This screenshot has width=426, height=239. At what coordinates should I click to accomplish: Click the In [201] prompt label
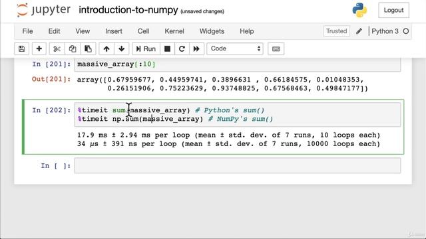tap(51, 64)
